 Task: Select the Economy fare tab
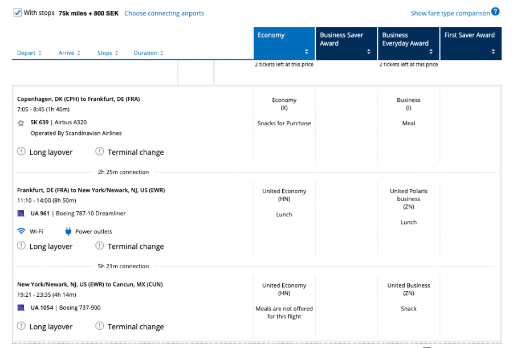click(284, 43)
